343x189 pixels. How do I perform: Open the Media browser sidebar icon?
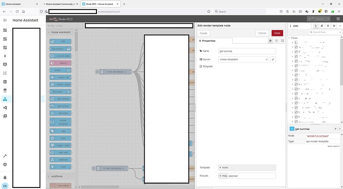(5, 116)
